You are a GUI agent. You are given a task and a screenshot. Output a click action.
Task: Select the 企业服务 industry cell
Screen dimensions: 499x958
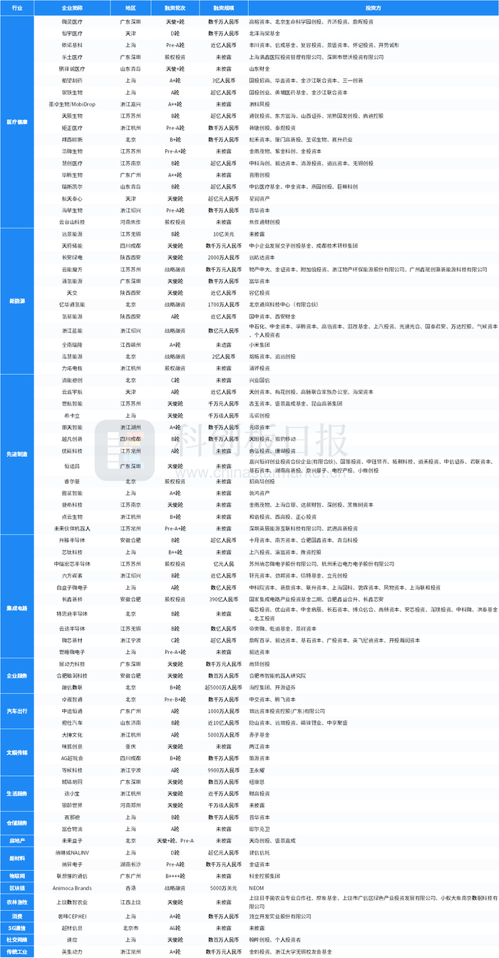(17, 674)
